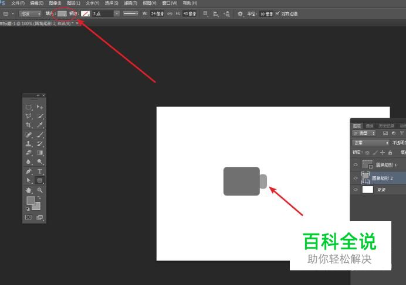Select the Crop tool in toolbox
Screen dimensions: 406x285
(28, 125)
